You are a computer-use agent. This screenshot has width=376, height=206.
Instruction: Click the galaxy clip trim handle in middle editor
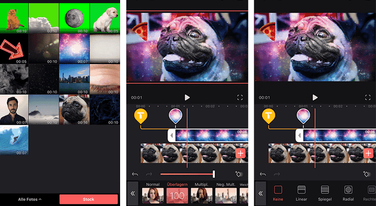(x=172, y=136)
